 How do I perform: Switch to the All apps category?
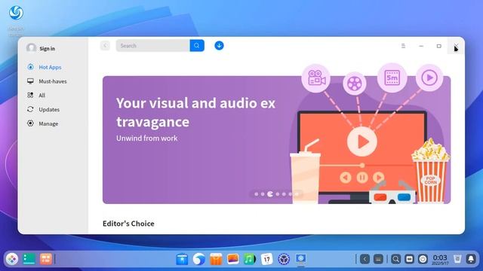[x=42, y=96]
